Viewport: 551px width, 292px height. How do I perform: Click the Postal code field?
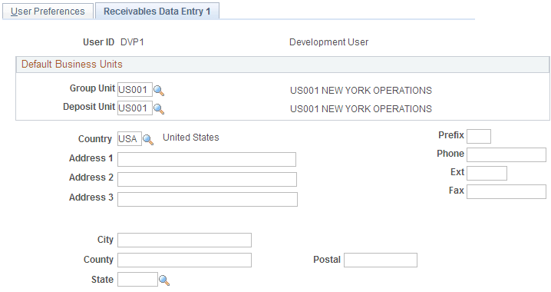click(381, 260)
